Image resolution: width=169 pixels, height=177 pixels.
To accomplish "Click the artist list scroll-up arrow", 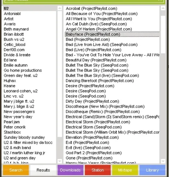I will point(60,8).
